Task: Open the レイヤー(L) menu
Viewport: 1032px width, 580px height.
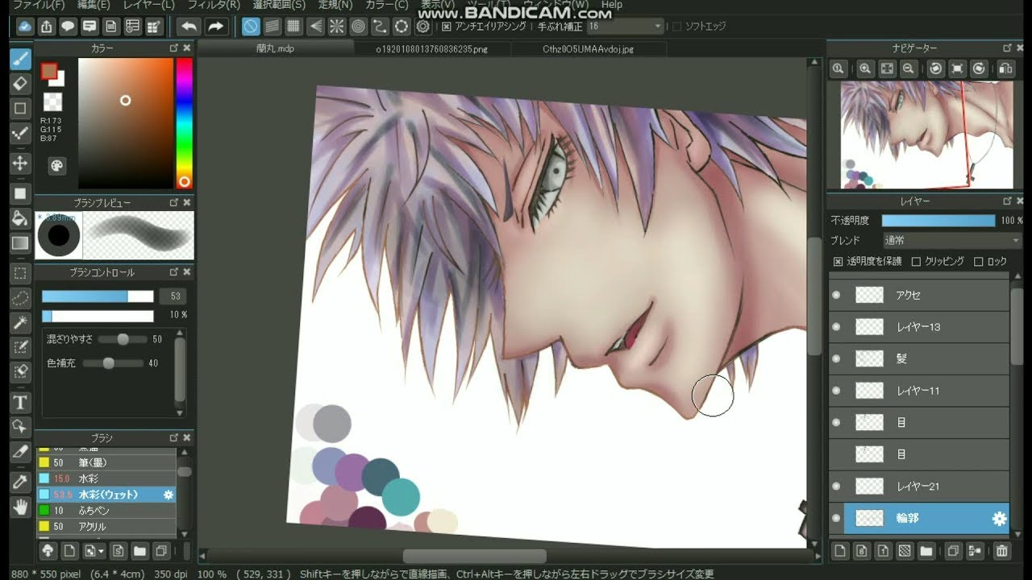Action: [148, 5]
